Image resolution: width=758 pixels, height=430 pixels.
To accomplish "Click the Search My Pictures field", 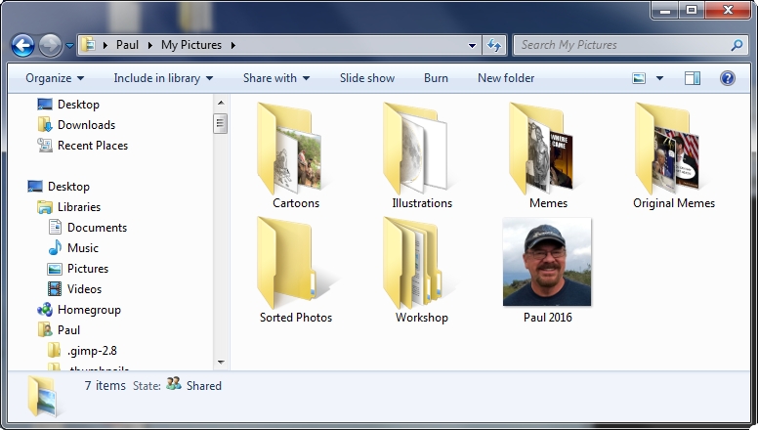I will point(630,45).
